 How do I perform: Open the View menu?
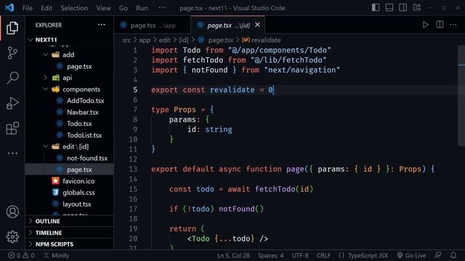click(103, 8)
